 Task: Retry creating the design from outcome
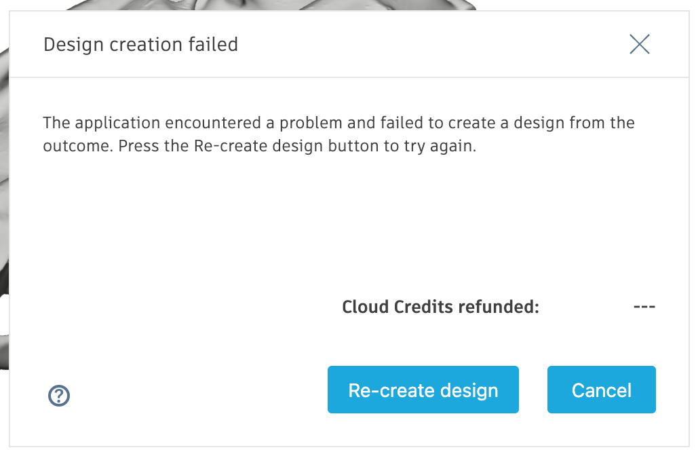423,390
